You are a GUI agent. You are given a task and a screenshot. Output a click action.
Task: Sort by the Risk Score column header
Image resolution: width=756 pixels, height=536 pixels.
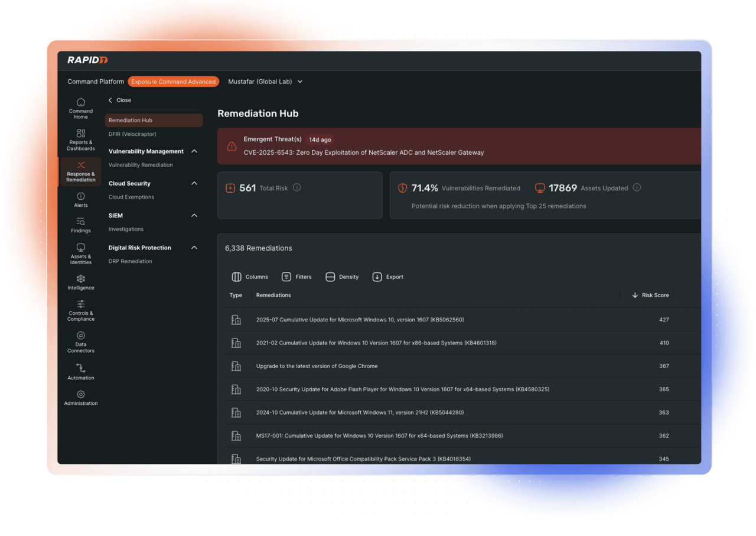(650, 295)
